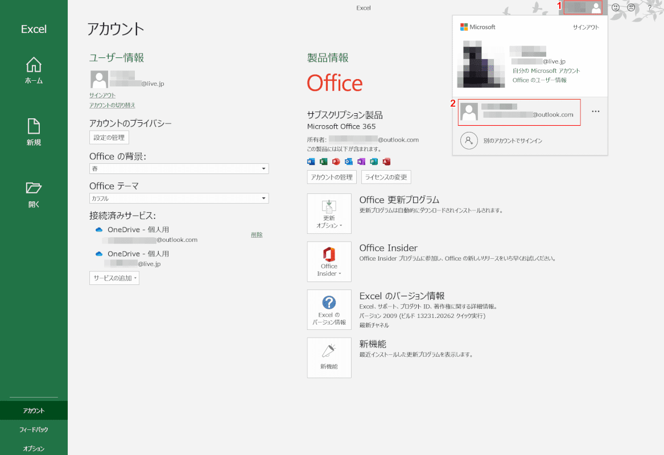The height and width of the screenshot is (455, 664).
Task: Open the Home (ホーム) page
Action: click(34, 71)
